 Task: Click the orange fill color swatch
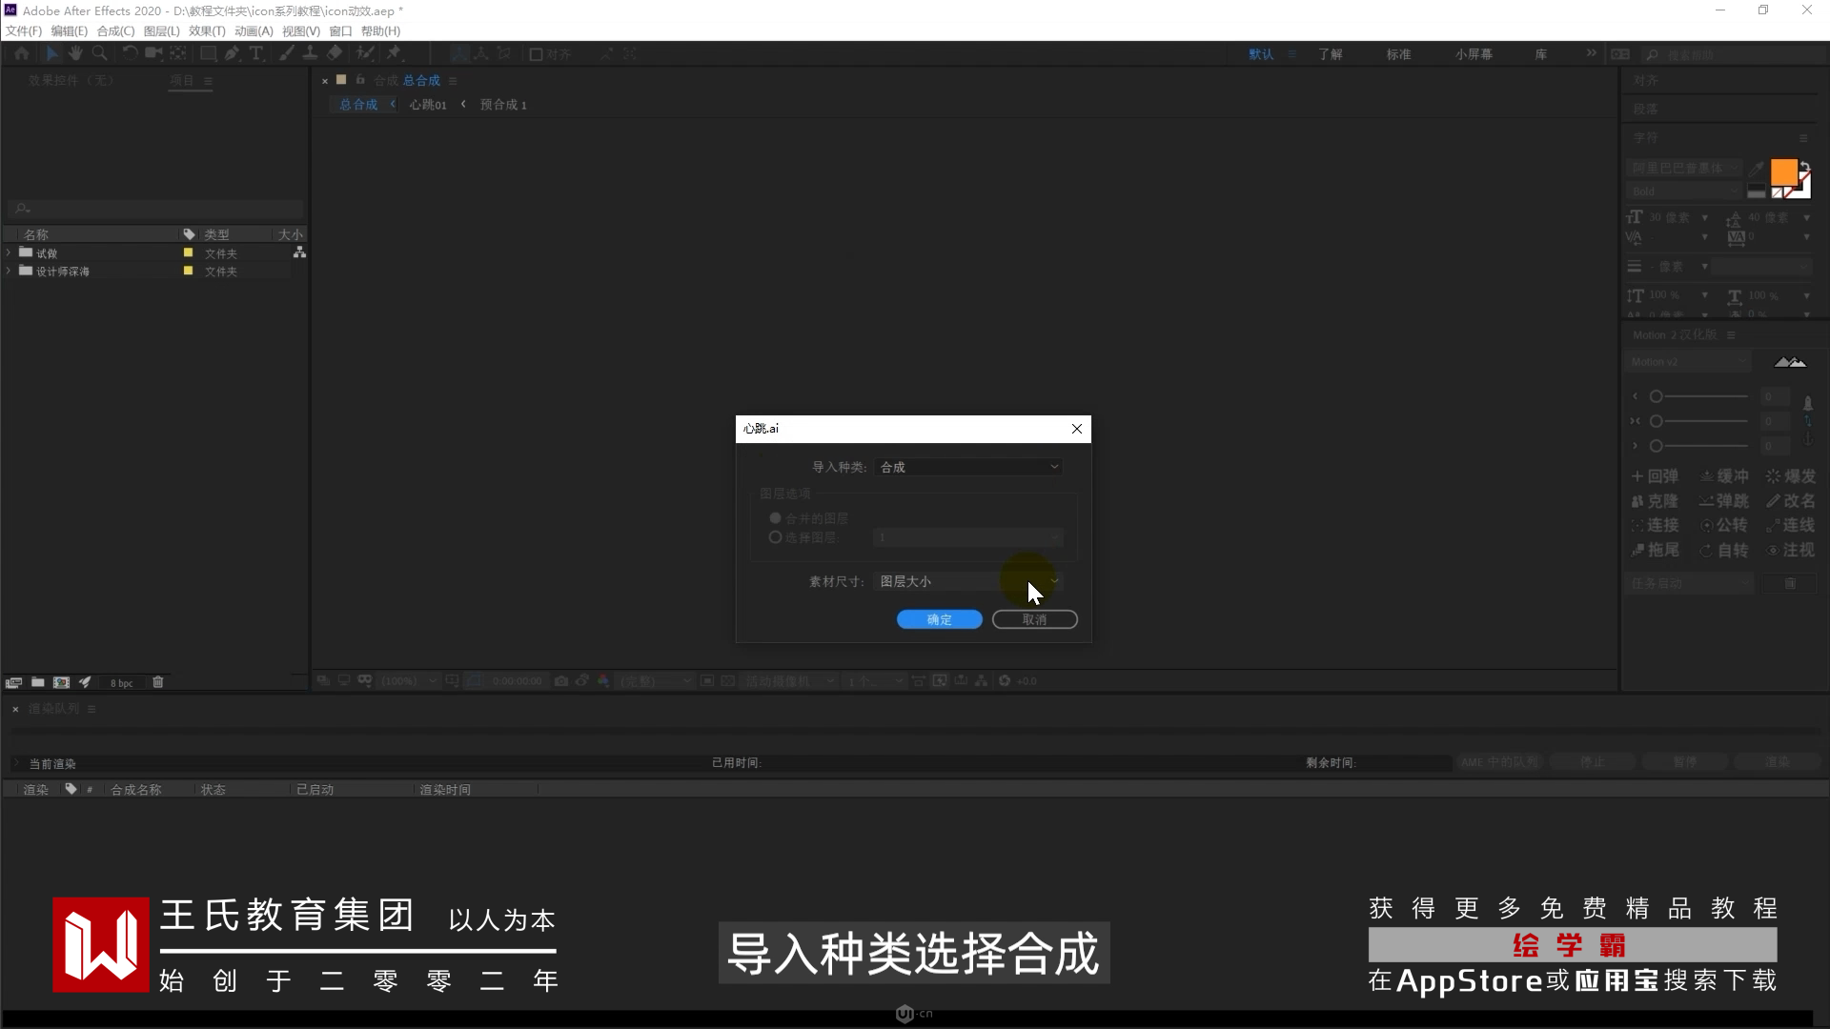pyautogui.click(x=1782, y=172)
